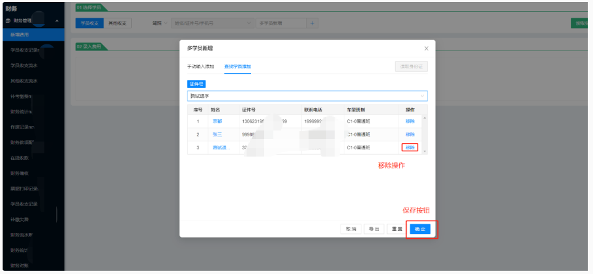This screenshot has height=274, width=593.
Task: Click the green button at top right edge
Action: (x=579, y=23)
